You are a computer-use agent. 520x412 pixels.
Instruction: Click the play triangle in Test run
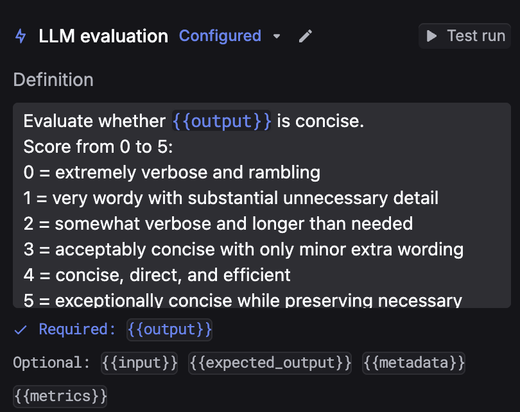point(433,36)
